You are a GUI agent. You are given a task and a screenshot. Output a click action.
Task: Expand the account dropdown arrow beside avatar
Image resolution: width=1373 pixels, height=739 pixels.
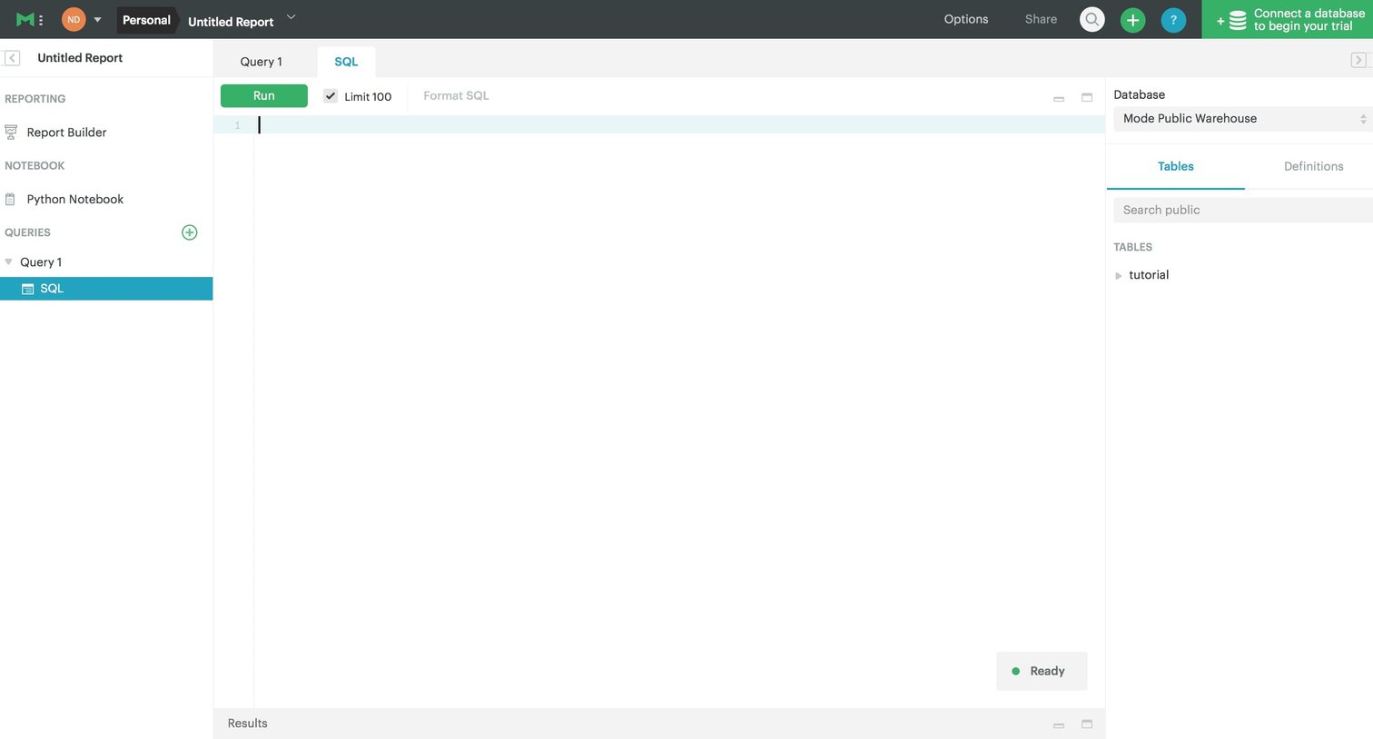(97, 19)
